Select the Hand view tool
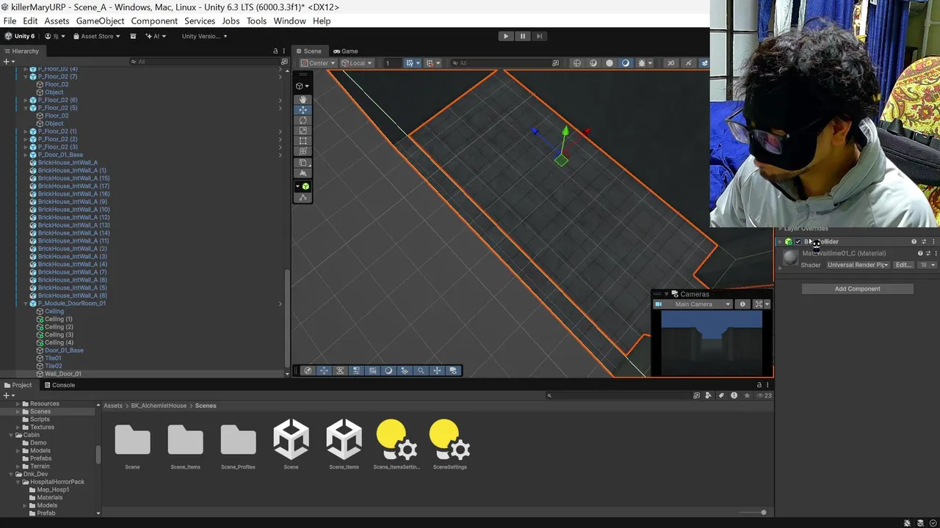Image resolution: width=940 pixels, height=528 pixels. click(x=303, y=99)
